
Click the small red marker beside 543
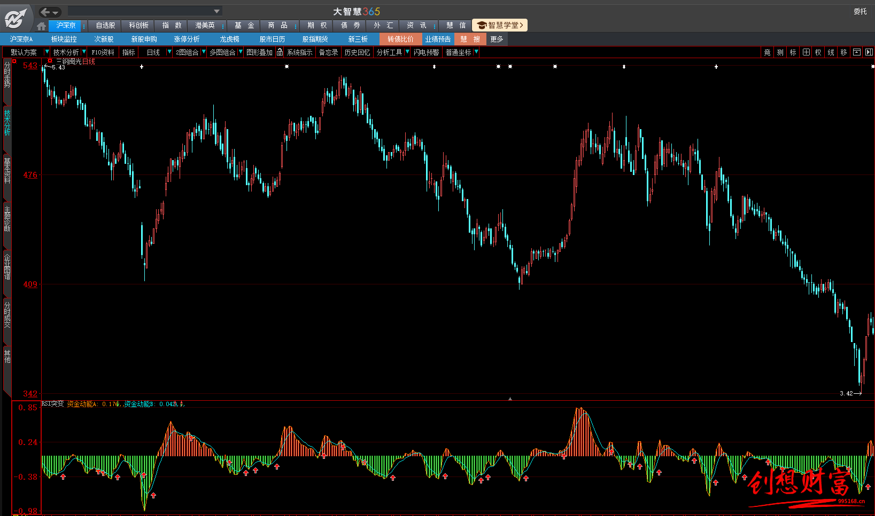click(15, 61)
